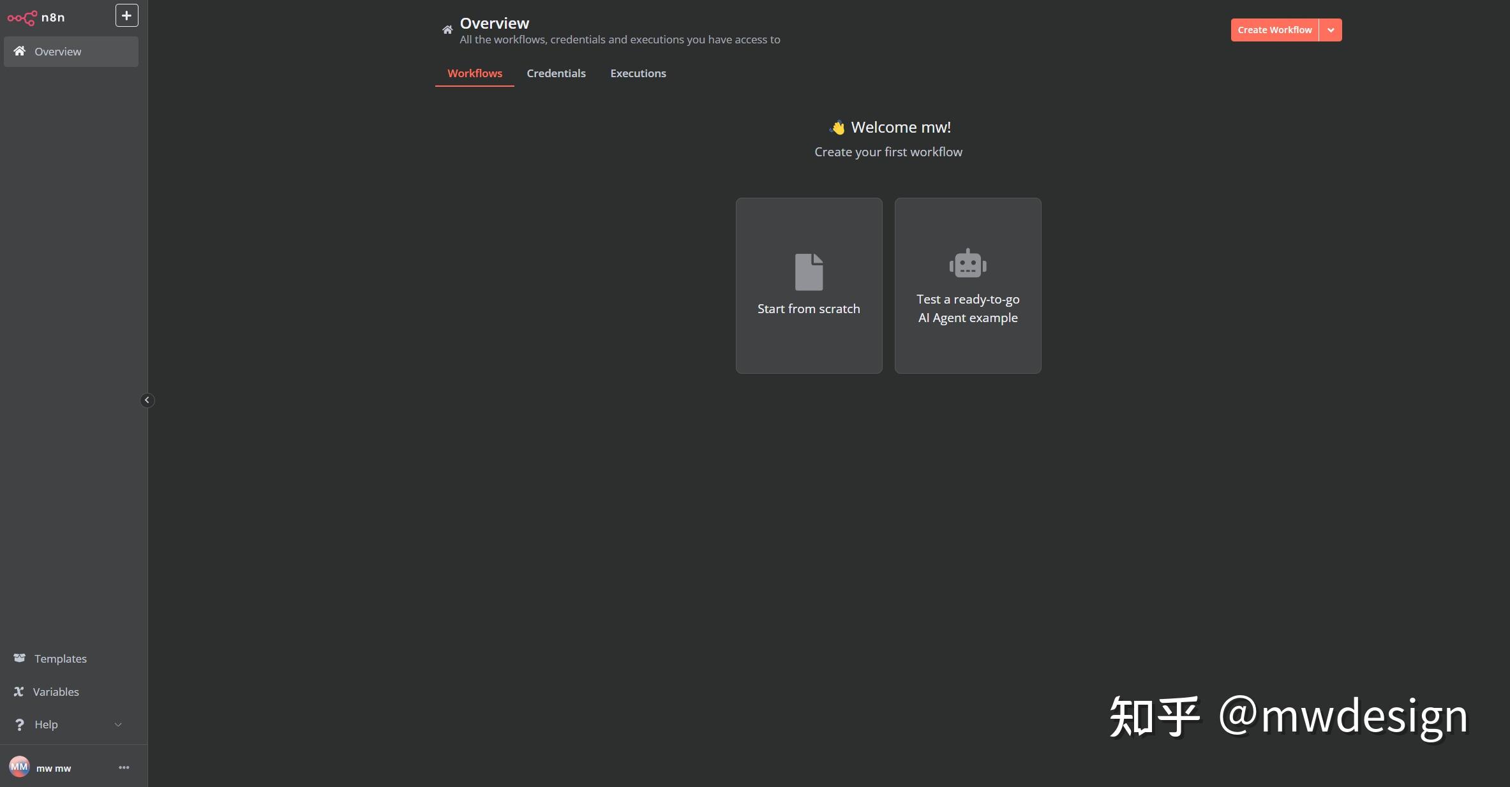Click the Create Workflow button

coord(1274,30)
